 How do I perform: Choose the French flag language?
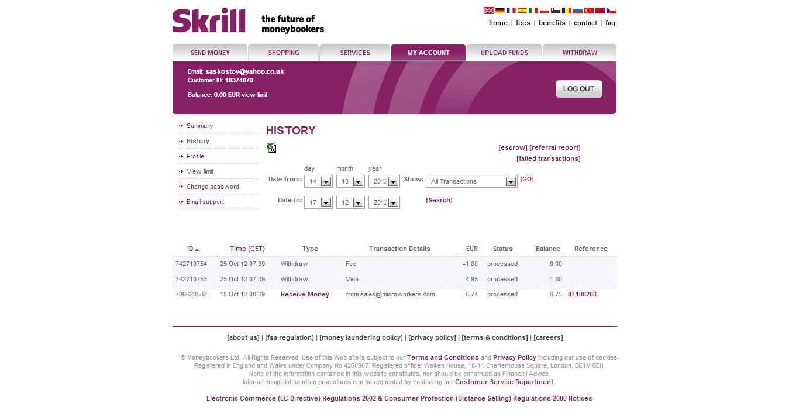pos(511,11)
